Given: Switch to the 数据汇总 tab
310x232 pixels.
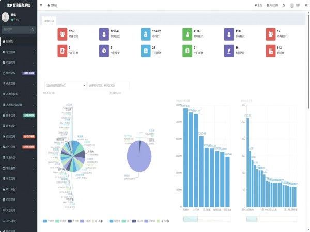Looking at the screenshot, I should point(49,21).
